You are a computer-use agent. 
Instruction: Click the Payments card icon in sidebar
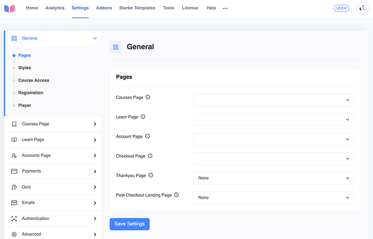[x=14, y=172]
